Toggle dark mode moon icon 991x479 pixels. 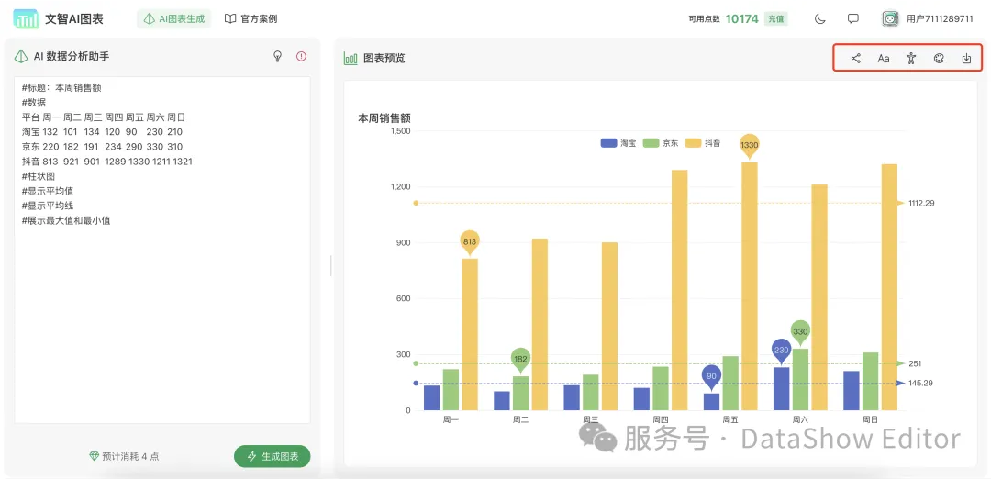819,19
